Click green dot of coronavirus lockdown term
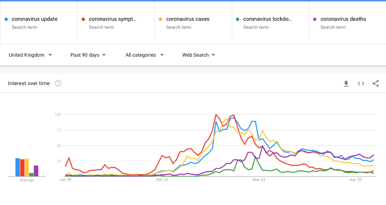 click(x=238, y=19)
